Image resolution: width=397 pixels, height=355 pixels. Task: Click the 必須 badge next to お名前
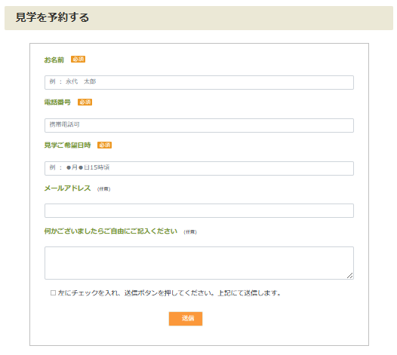tap(78, 59)
